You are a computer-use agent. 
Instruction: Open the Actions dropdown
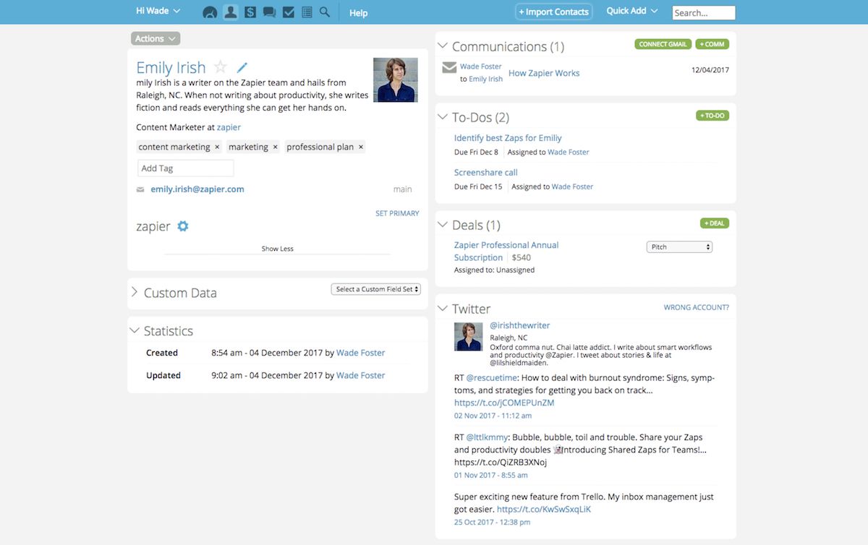155,39
